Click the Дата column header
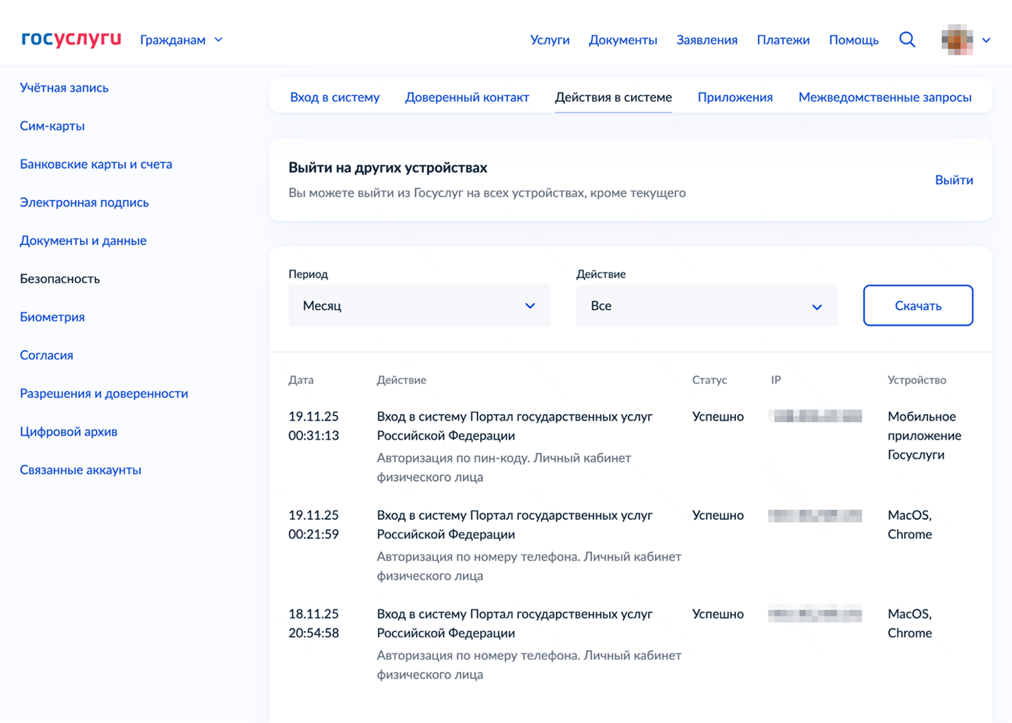 (x=301, y=380)
